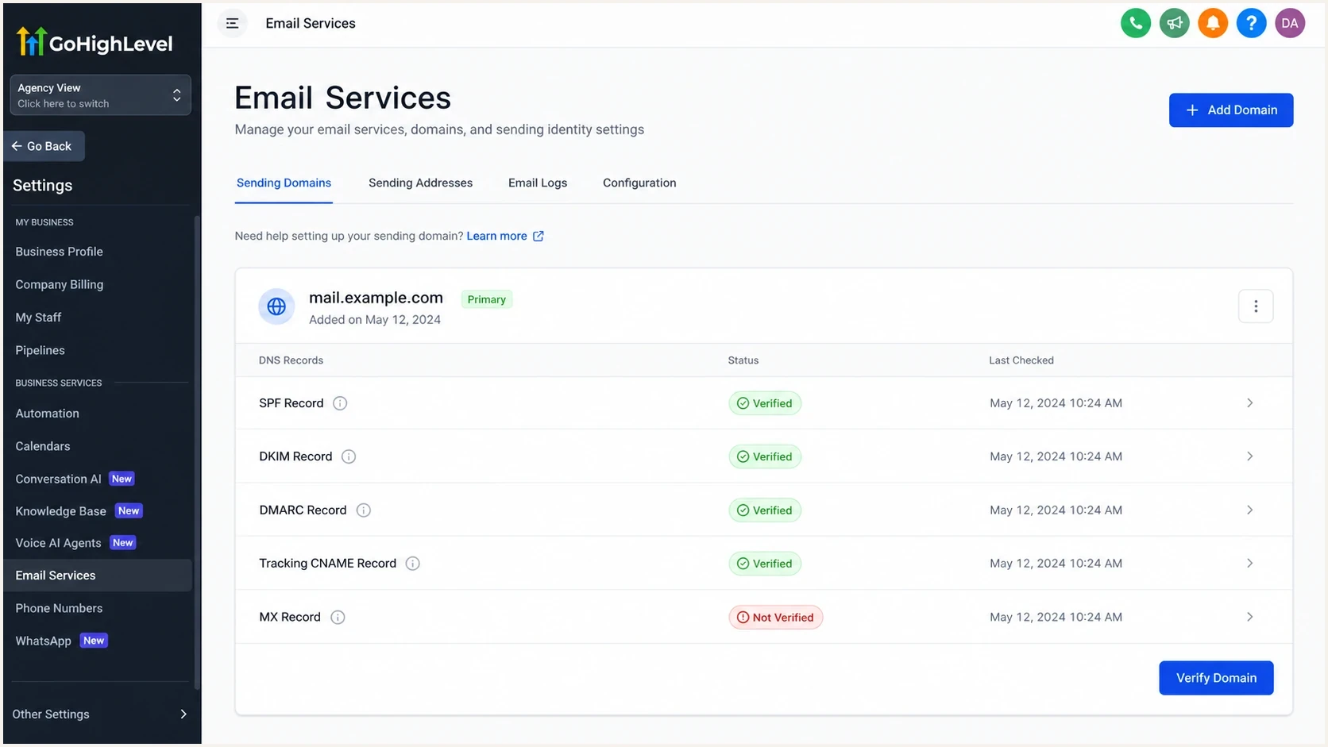Show the info tooltip for MX Record
1328x747 pixels.
tap(338, 618)
